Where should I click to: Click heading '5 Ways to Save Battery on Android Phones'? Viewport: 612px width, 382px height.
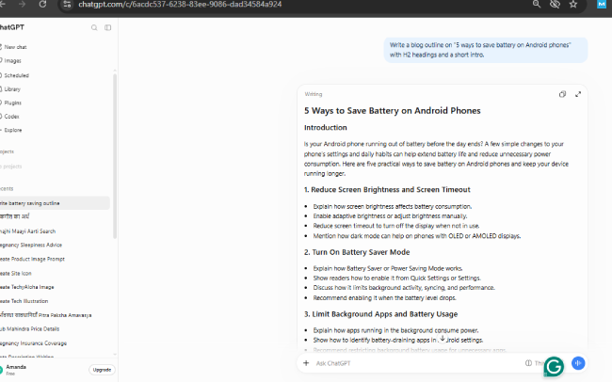pos(393,111)
